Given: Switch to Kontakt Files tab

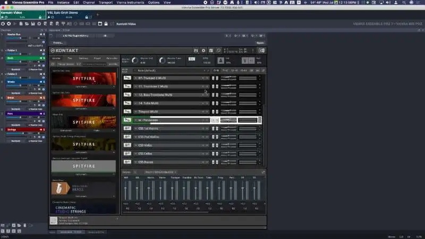Looking at the screenshot, I should click(x=70, y=58).
